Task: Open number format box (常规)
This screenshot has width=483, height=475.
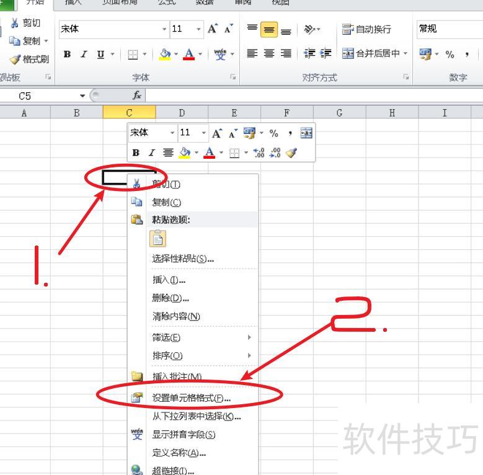Action: (450, 29)
